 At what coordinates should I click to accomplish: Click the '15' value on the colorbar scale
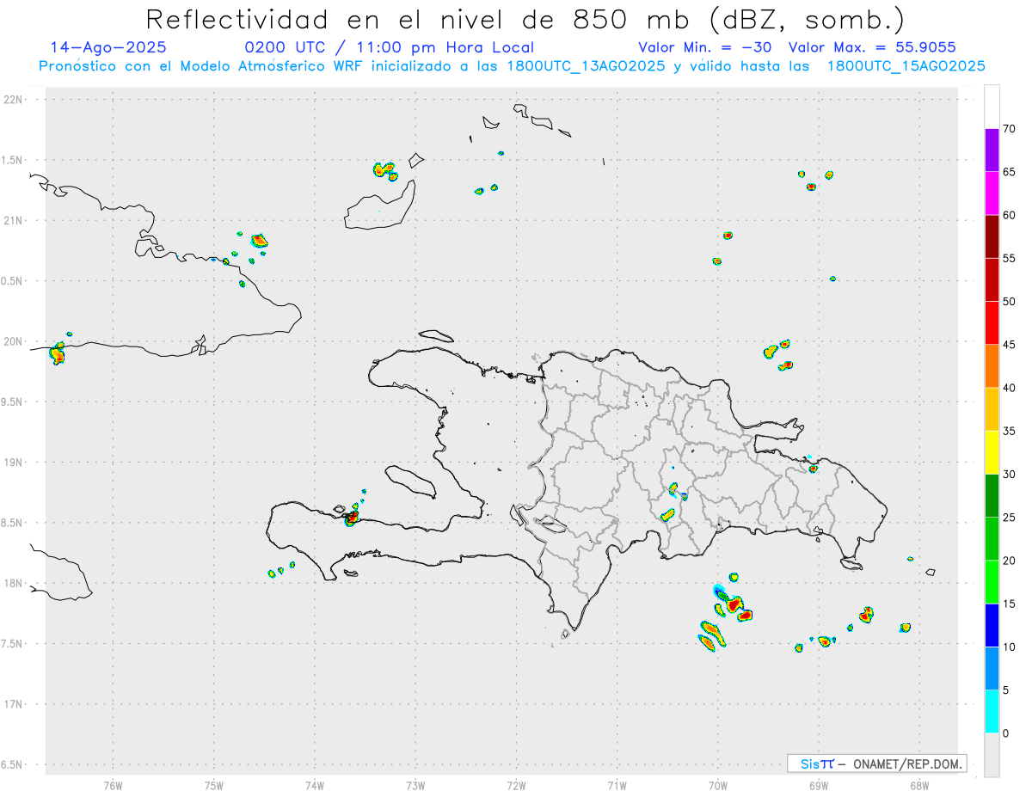click(x=1009, y=604)
